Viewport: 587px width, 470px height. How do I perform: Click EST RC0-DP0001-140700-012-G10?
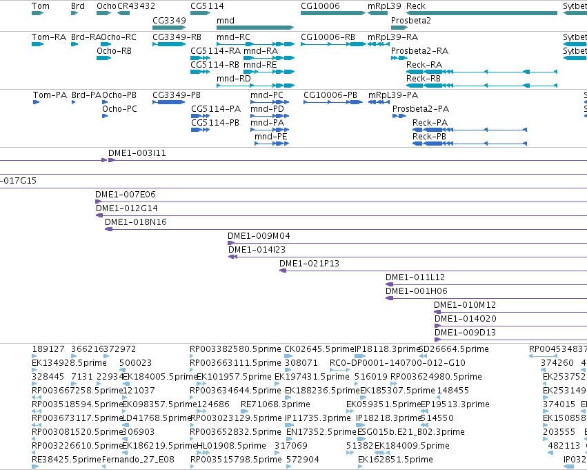[x=340, y=370]
